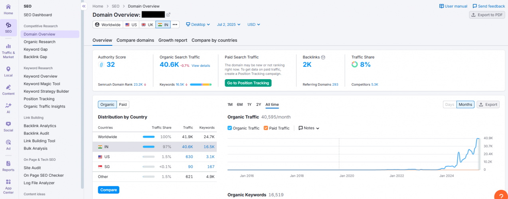Switch distribution to Paid
This screenshot has height=199, width=508.
123,105
